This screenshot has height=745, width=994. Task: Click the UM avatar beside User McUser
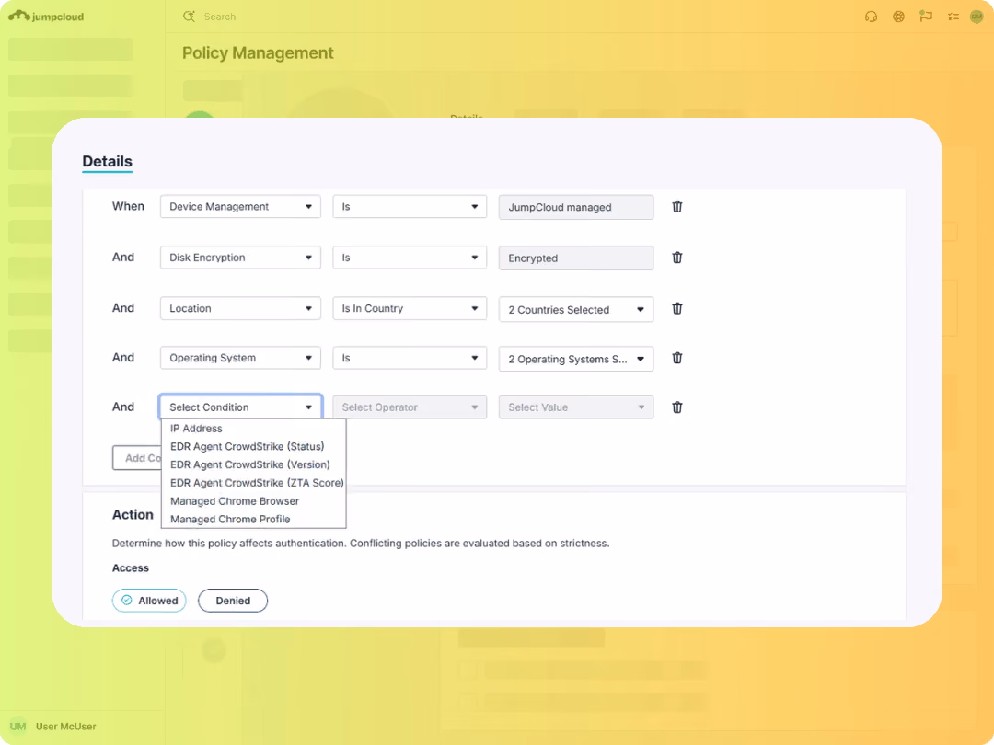(17, 726)
